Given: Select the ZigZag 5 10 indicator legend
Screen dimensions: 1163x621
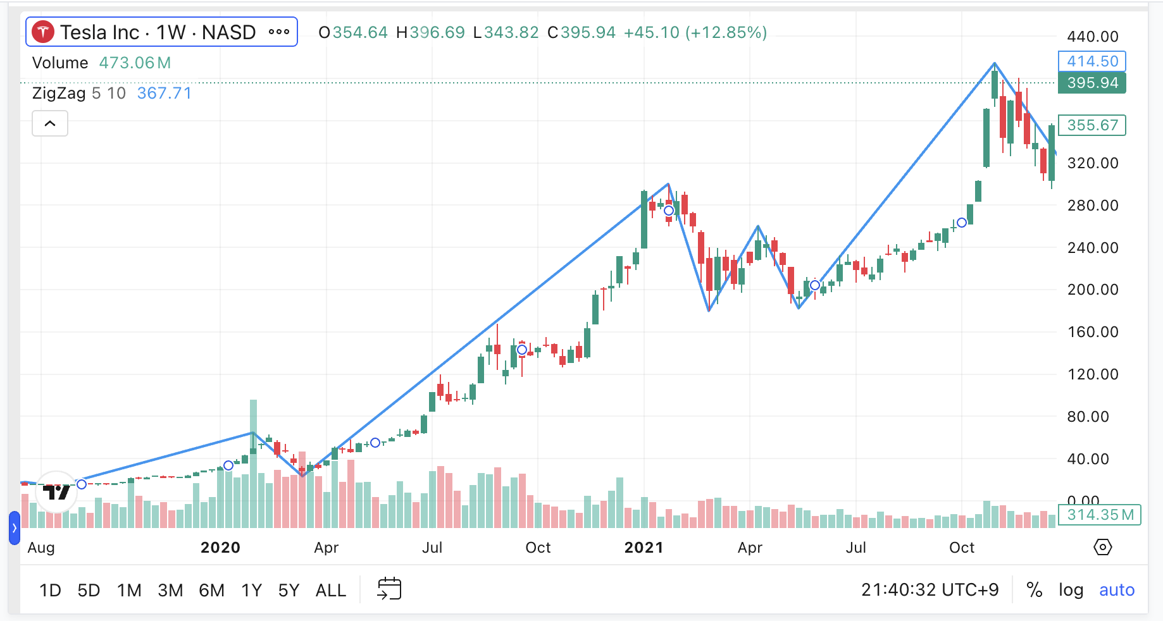Looking at the screenshot, I should pos(79,94).
